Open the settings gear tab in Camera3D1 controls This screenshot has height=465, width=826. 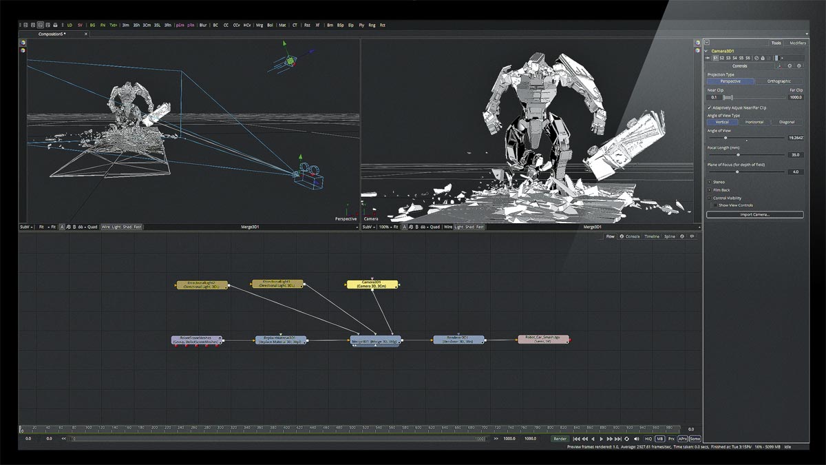(x=790, y=66)
